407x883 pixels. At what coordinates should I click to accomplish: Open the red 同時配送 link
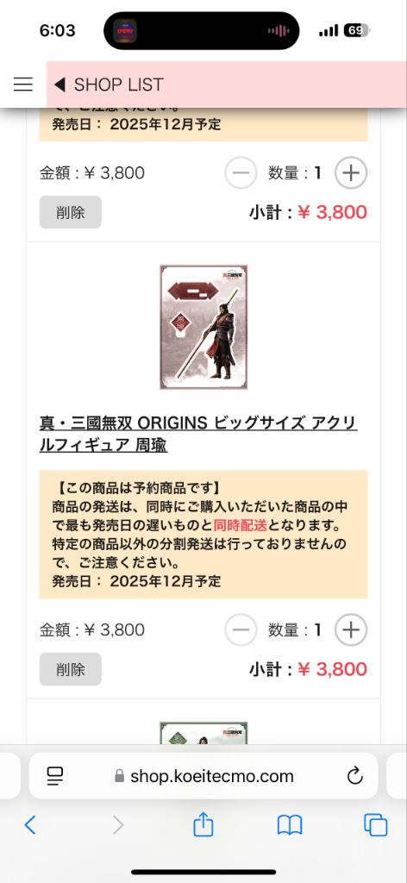[241, 525]
